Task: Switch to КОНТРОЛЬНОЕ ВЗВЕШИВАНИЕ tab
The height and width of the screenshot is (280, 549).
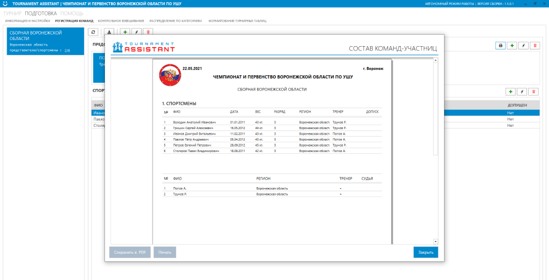Action: pos(121,21)
